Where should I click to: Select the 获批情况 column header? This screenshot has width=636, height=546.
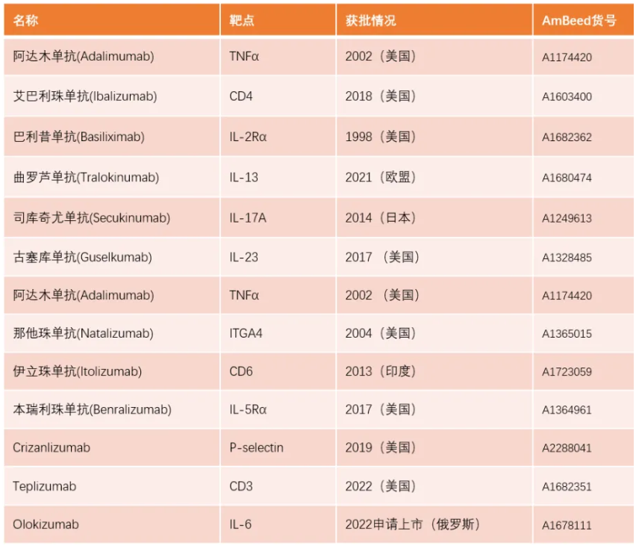(370, 20)
